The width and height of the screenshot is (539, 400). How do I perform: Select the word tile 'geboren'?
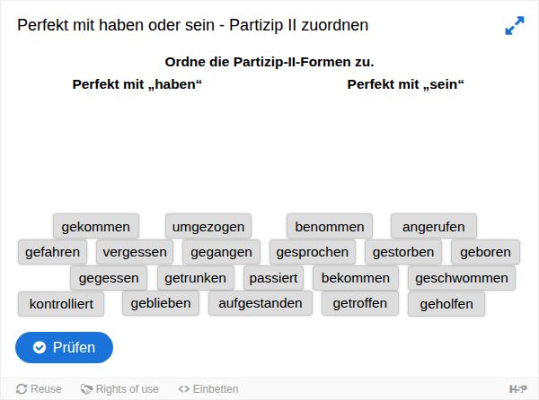[485, 252]
